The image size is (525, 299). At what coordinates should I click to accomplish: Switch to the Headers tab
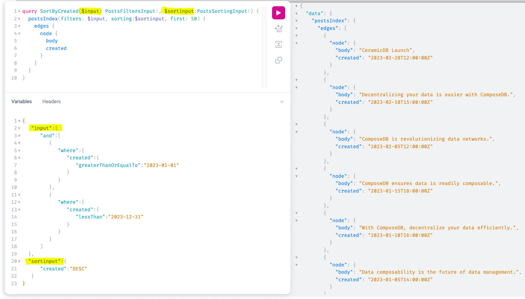click(x=52, y=102)
